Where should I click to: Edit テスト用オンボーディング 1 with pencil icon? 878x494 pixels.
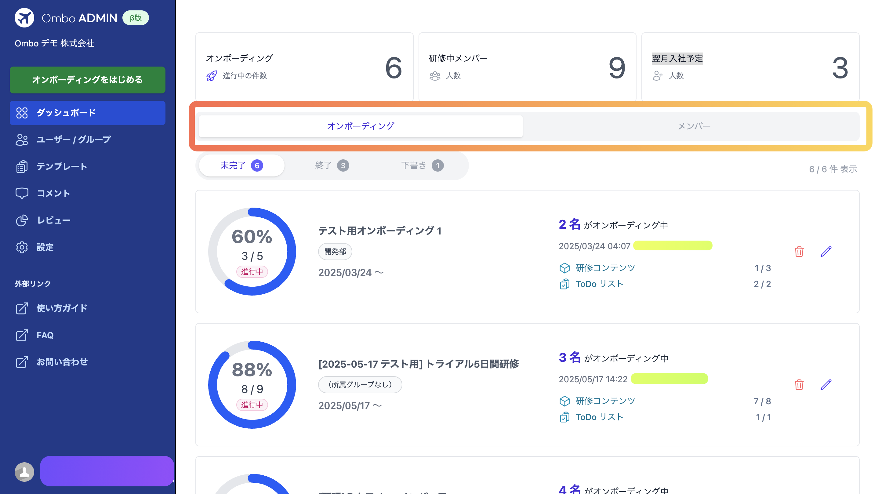click(x=826, y=252)
